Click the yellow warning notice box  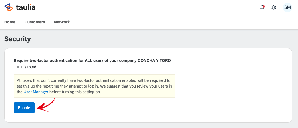[94, 86]
